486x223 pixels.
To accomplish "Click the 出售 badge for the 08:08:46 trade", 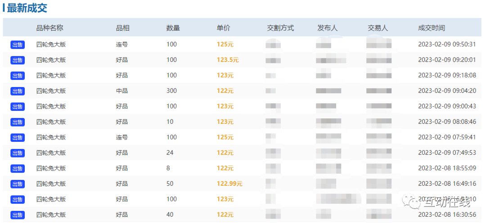I will 18,122.
